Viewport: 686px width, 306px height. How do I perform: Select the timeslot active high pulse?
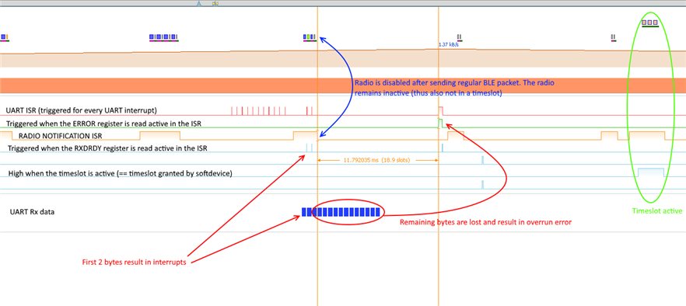click(x=651, y=172)
